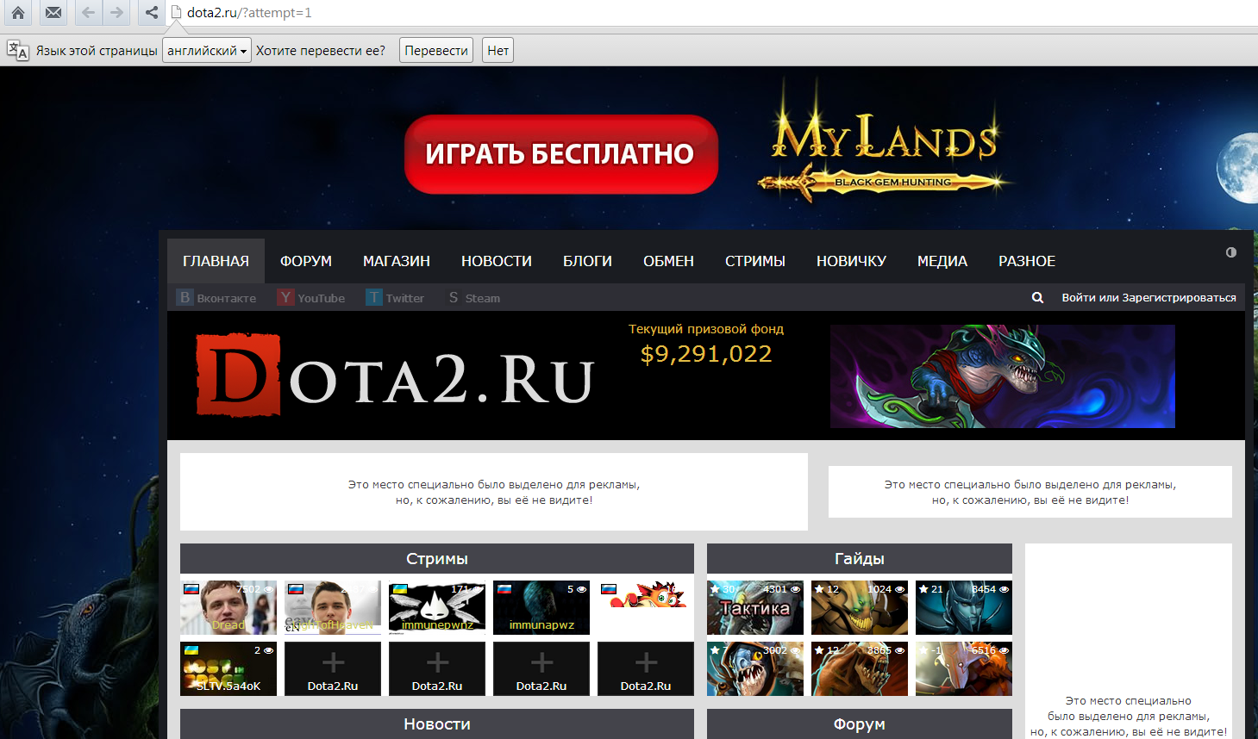Open the guide thumbnail with 1024 views
Image resolution: width=1258 pixels, height=739 pixels.
[x=860, y=607]
